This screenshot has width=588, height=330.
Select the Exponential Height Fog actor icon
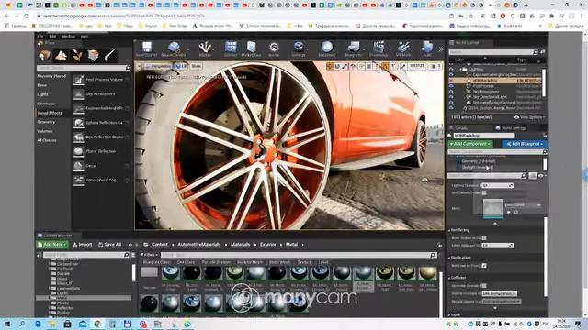click(79, 108)
